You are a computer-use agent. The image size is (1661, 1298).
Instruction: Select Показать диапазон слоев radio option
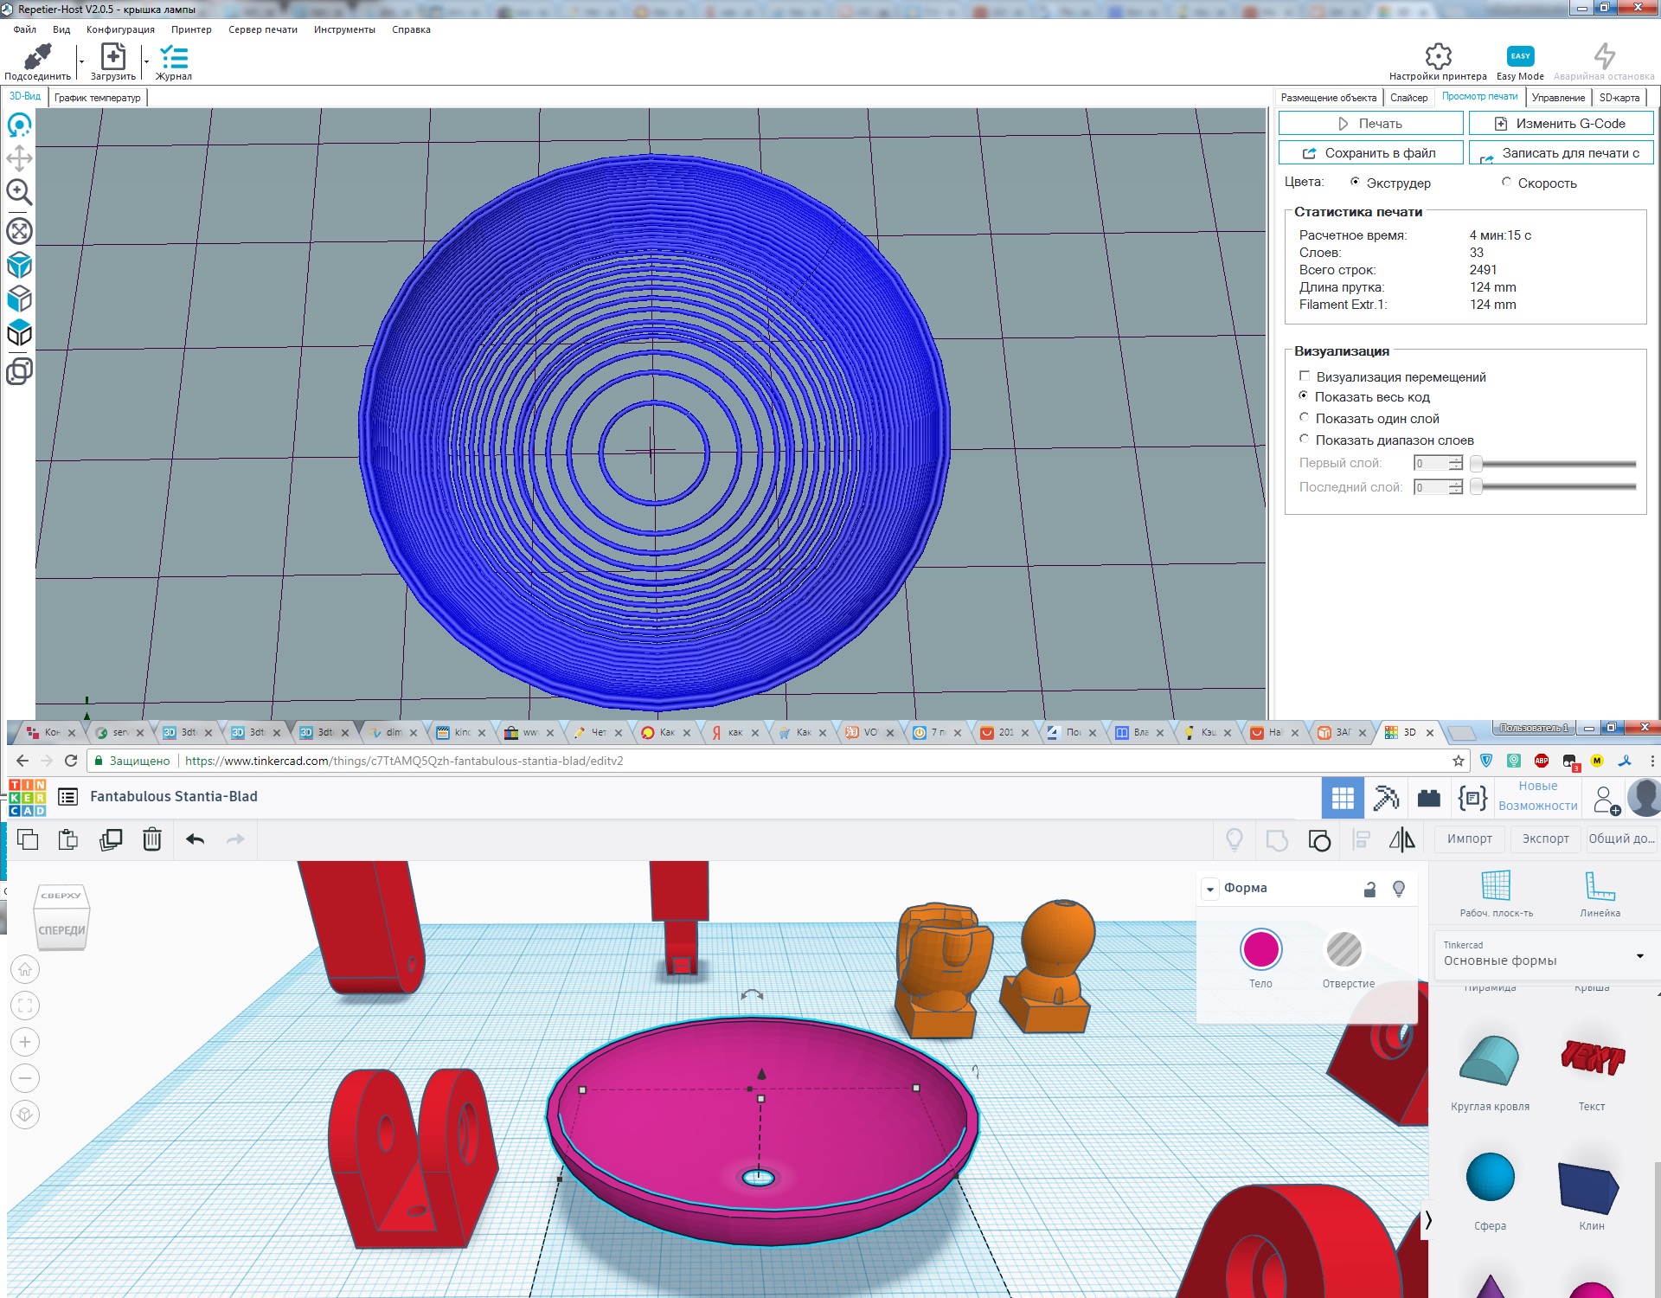[x=1304, y=439]
